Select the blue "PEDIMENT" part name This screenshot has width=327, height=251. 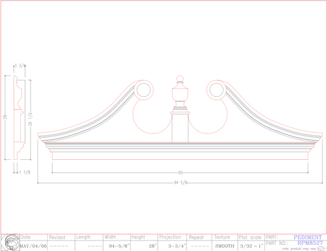[x=308, y=237]
